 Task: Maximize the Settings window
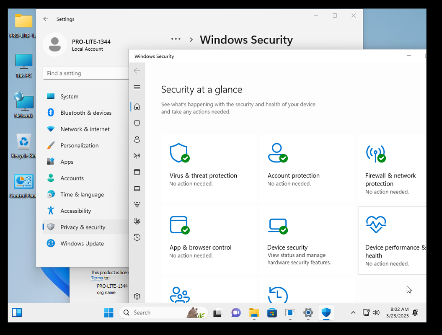335,15
